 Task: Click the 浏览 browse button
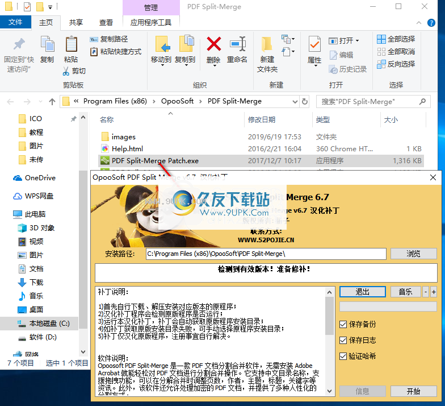[413, 254]
